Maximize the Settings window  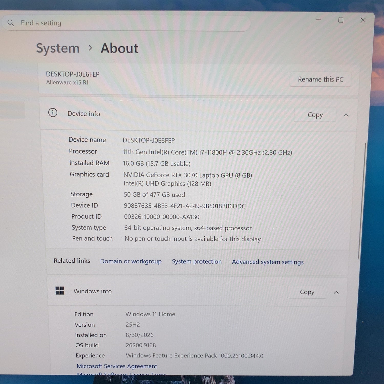click(341, 20)
